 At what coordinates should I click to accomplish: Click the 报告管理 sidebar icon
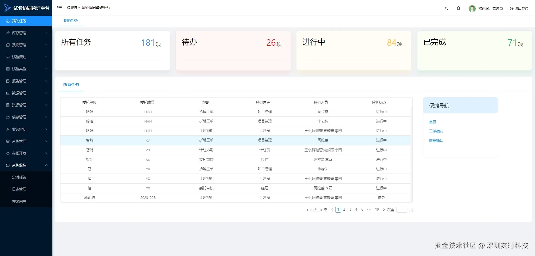8,81
